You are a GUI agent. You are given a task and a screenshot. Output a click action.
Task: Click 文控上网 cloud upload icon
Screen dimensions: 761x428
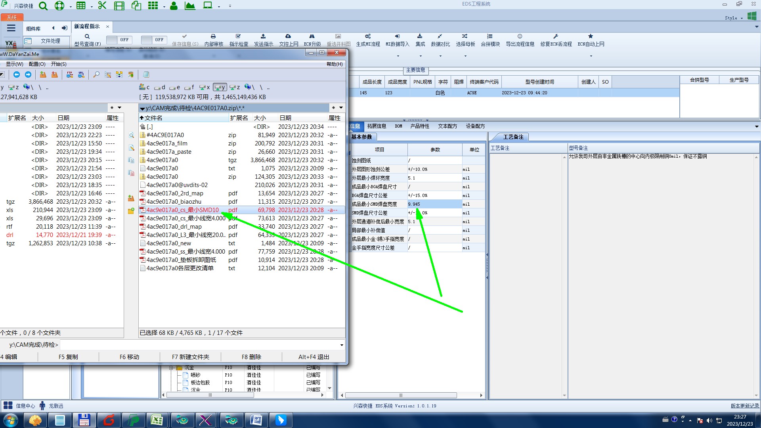pyautogui.click(x=288, y=36)
